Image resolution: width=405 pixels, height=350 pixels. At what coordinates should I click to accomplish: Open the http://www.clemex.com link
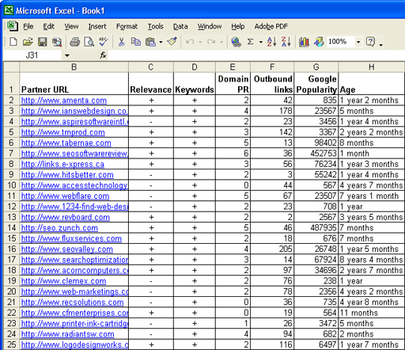pyautogui.click(x=63, y=281)
